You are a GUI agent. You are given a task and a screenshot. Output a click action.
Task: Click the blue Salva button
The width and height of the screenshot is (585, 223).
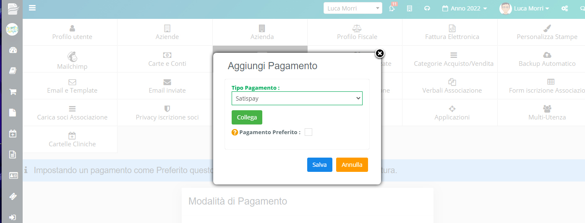point(320,165)
